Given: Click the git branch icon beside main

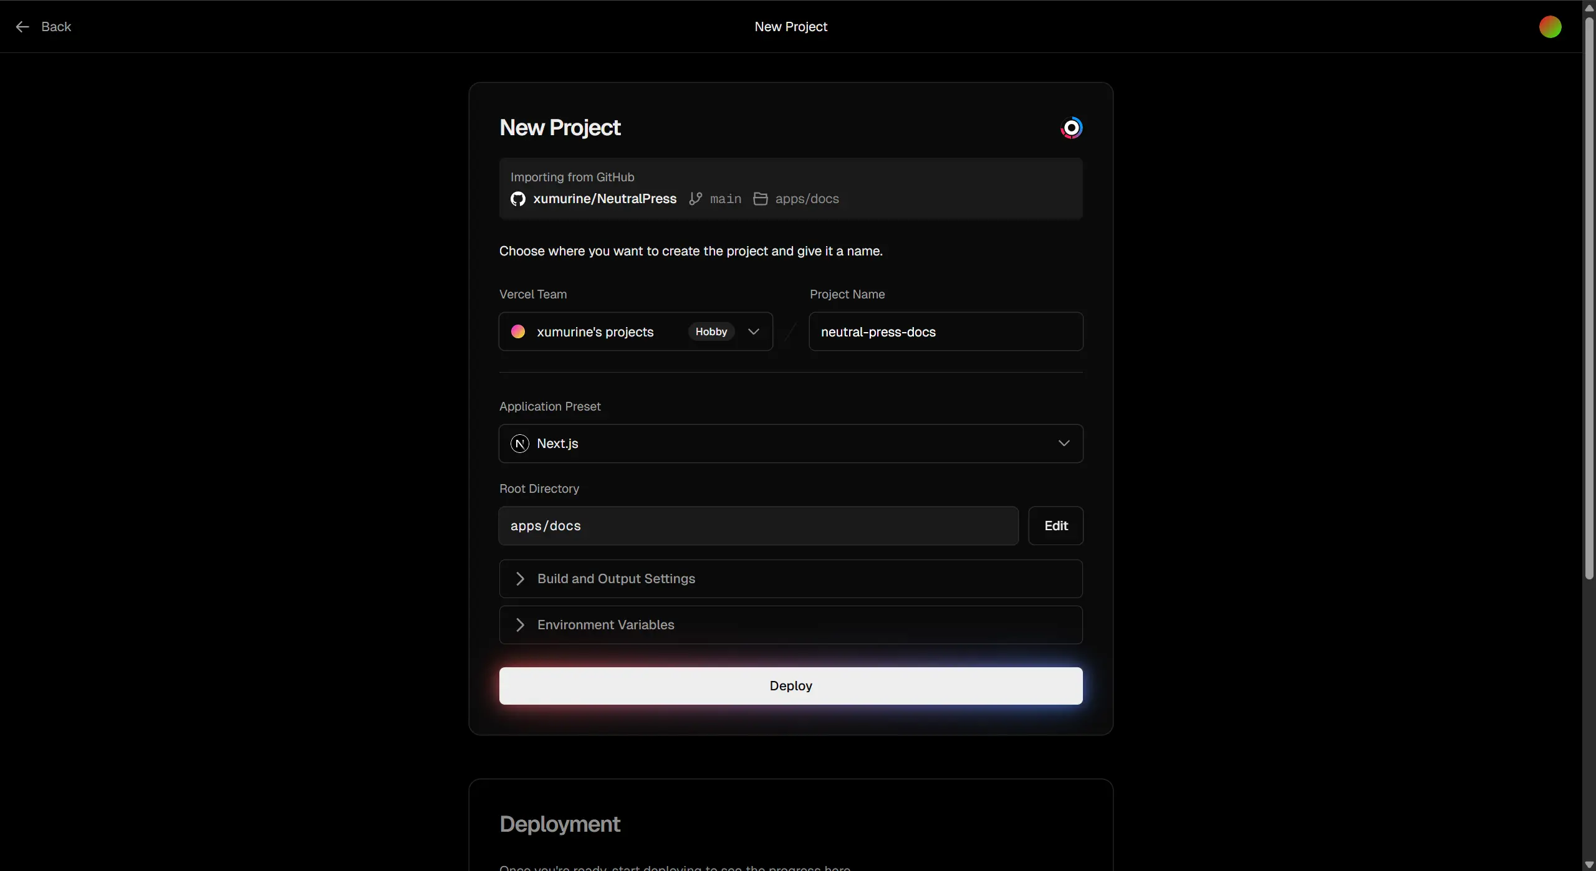Looking at the screenshot, I should coord(696,199).
